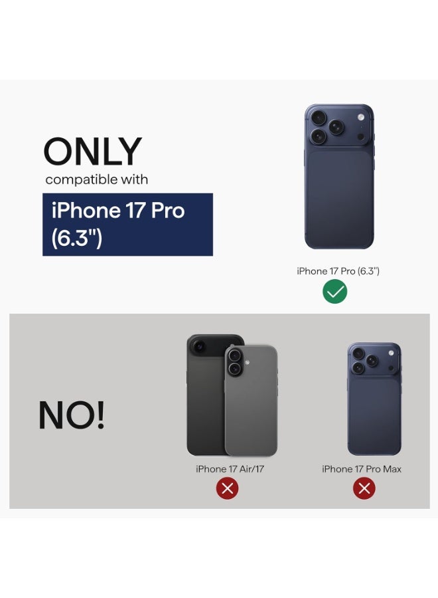The width and height of the screenshot is (438, 598).
Task: Click the iPhone 17 Pro Max caption
Action: click(362, 468)
